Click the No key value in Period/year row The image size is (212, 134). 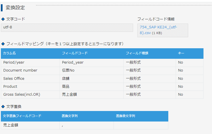point(180,62)
